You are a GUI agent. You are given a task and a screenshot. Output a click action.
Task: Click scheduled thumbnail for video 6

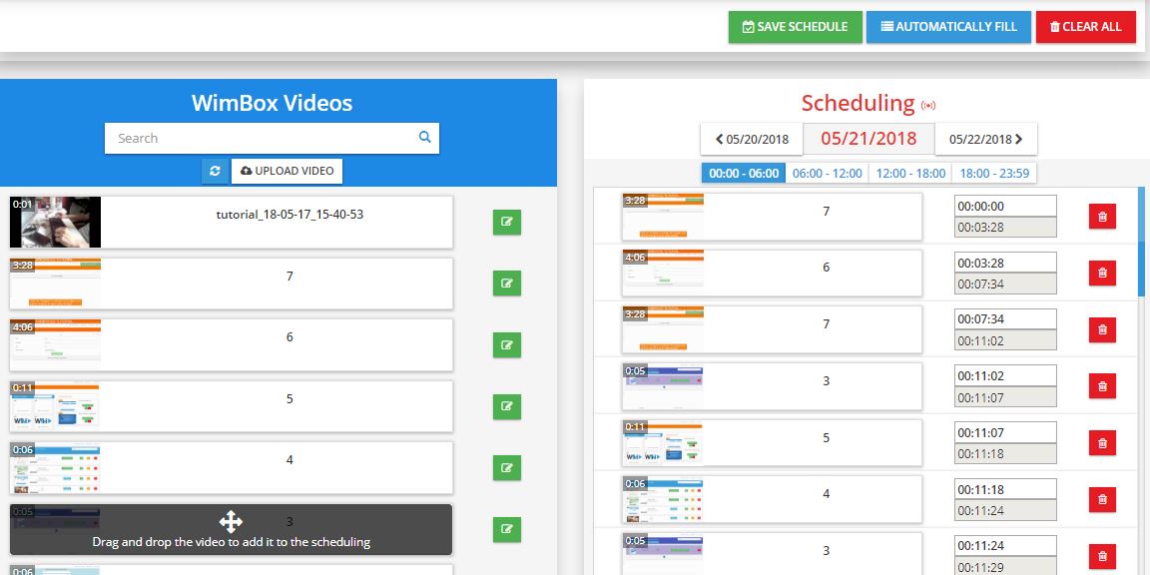(x=663, y=273)
